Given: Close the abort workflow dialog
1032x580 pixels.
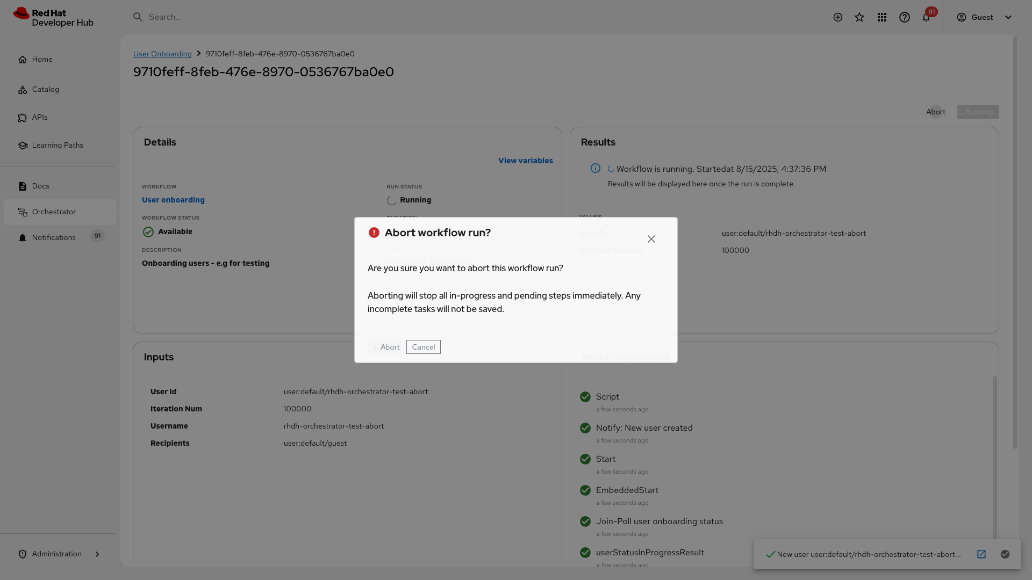Looking at the screenshot, I should pyautogui.click(x=651, y=239).
